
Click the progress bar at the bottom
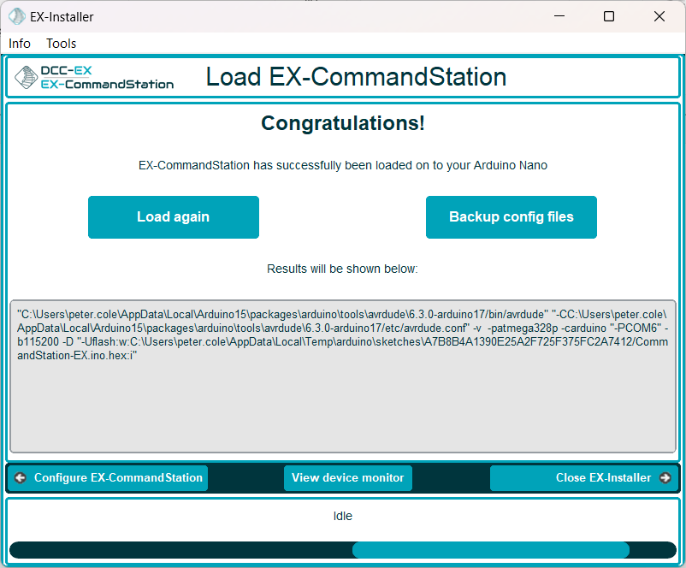(342, 550)
